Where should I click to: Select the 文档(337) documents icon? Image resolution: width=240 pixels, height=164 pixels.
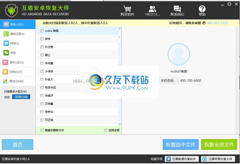[x=5, y=72]
